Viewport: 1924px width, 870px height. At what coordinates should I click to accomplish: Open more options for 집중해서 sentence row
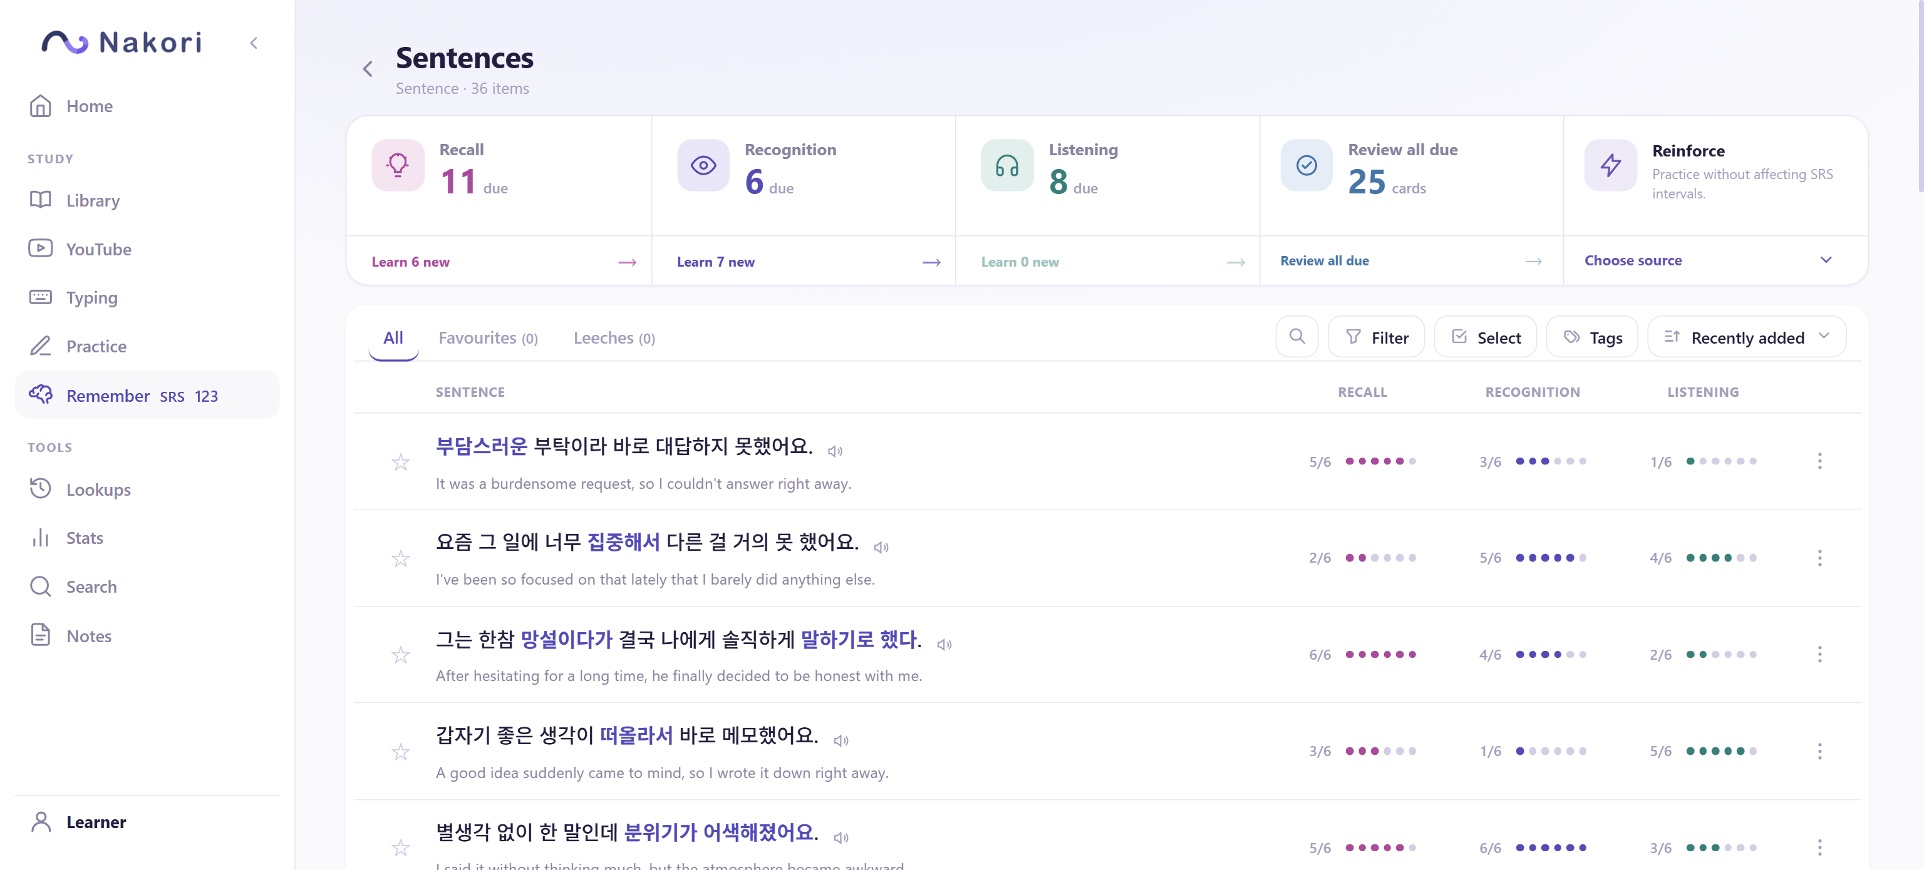1819,558
